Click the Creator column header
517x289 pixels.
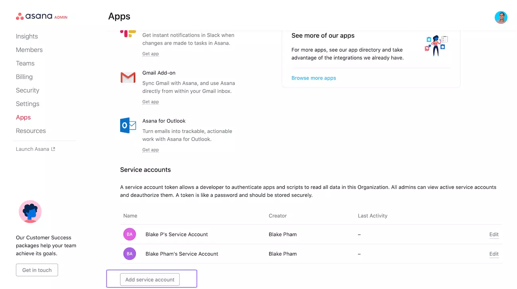[278, 216]
